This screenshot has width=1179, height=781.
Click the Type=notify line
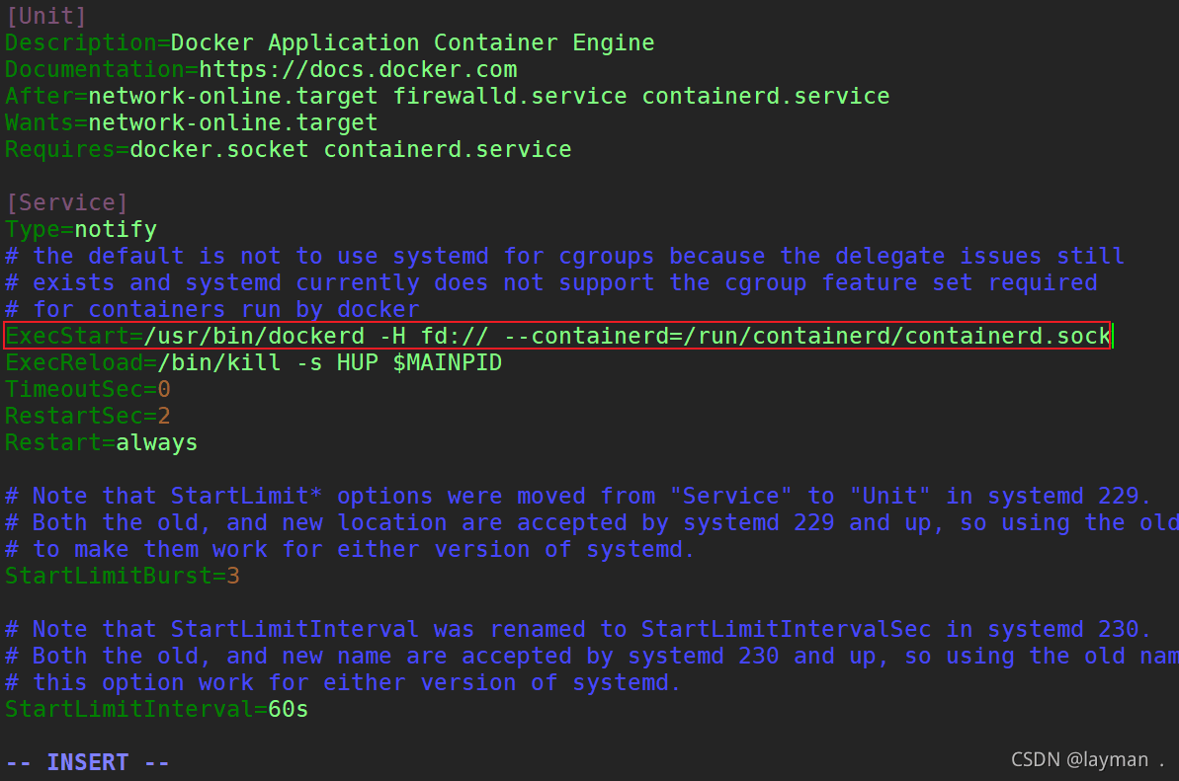(81, 230)
